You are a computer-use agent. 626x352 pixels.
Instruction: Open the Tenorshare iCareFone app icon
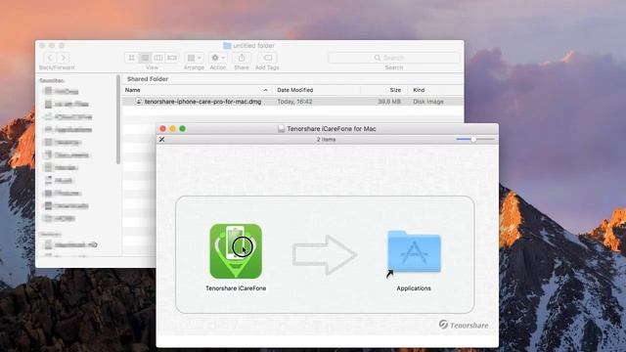point(236,251)
